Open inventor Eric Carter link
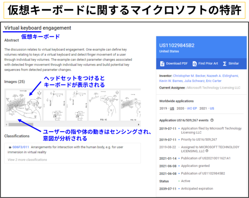The width and height of the screenshot is (249, 198). pyautogui.click(x=214, y=81)
